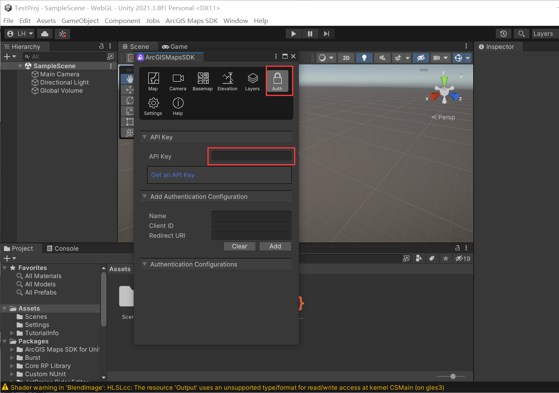Click the Hierarchy panel options menu
The image size is (559, 393).
[x=110, y=46]
